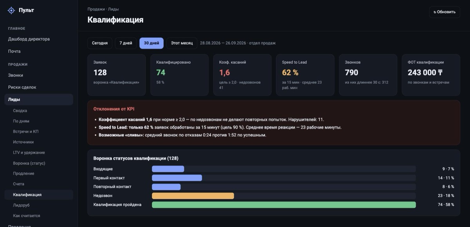The image size is (470, 227).
Task: Click the Продажи breadcrumb link
Action: pyautogui.click(x=96, y=9)
